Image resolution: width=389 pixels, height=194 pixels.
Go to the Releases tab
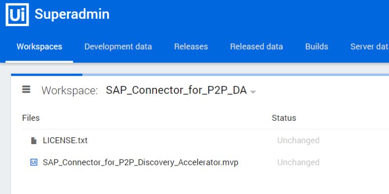[x=191, y=47]
